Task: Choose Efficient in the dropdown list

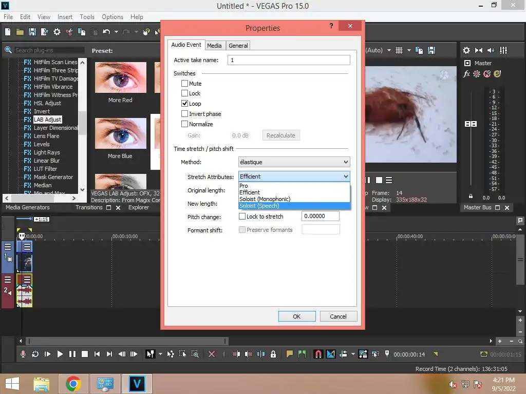Action: click(x=294, y=192)
